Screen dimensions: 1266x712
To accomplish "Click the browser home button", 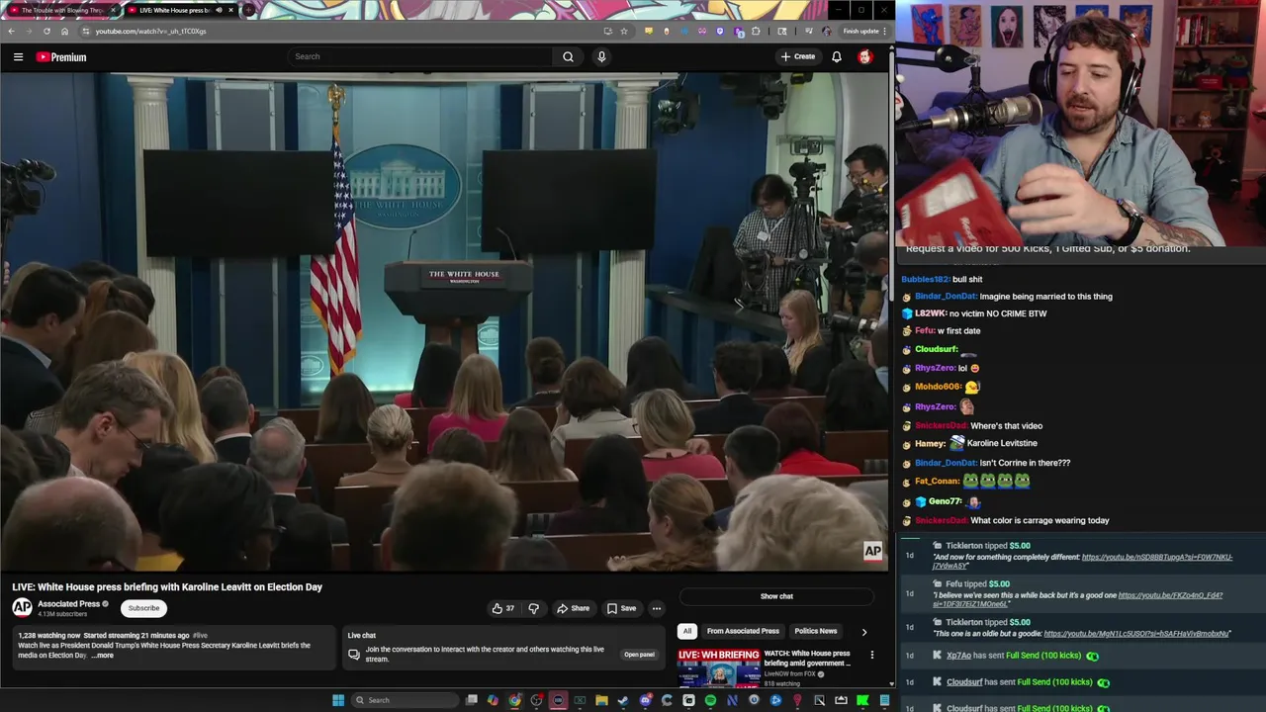I will 64,31.
